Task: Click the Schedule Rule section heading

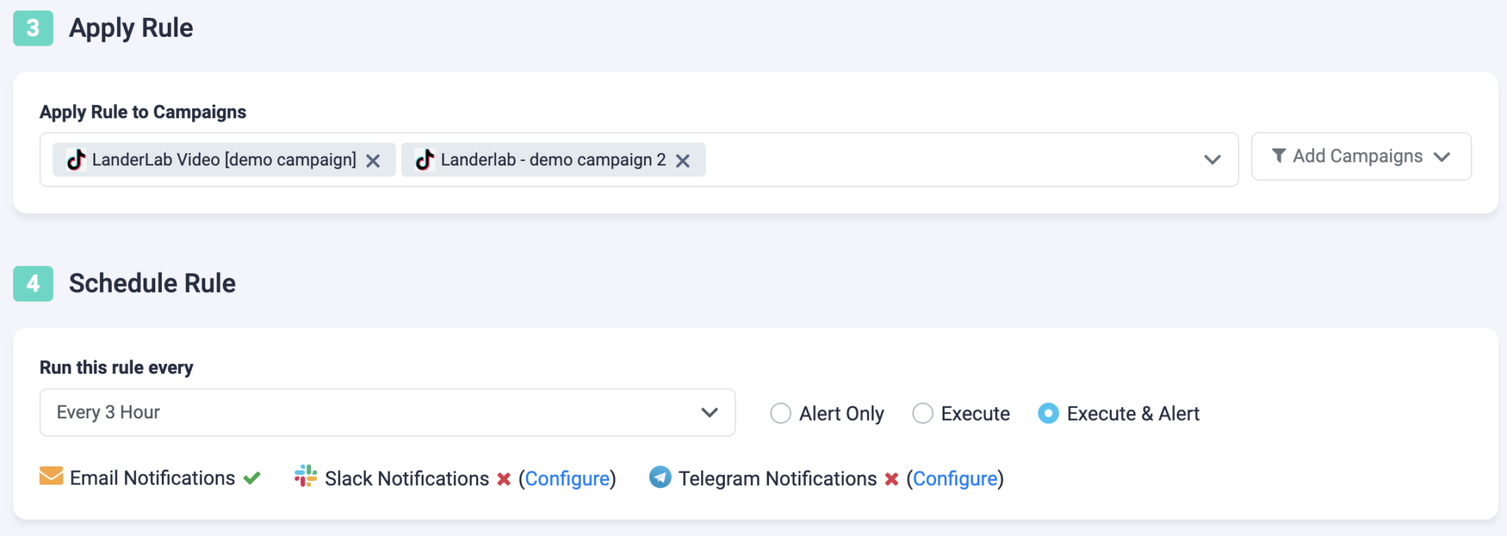Action: pyautogui.click(x=152, y=284)
